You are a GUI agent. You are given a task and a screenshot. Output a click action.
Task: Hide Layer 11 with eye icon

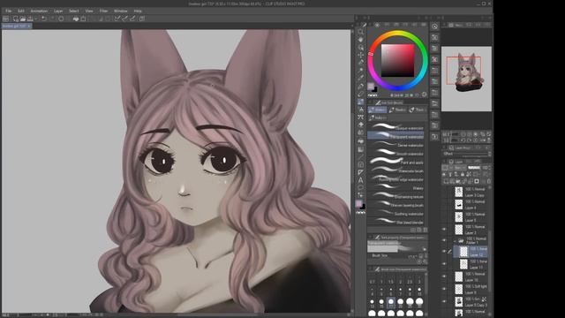[x=444, y=264]
